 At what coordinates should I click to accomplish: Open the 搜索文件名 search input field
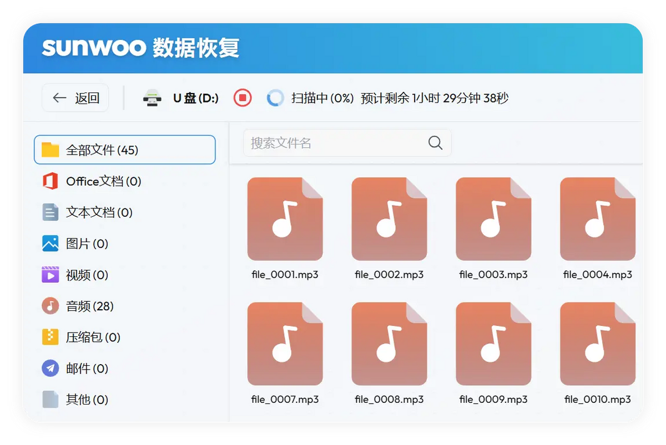(x=333, y=143)
